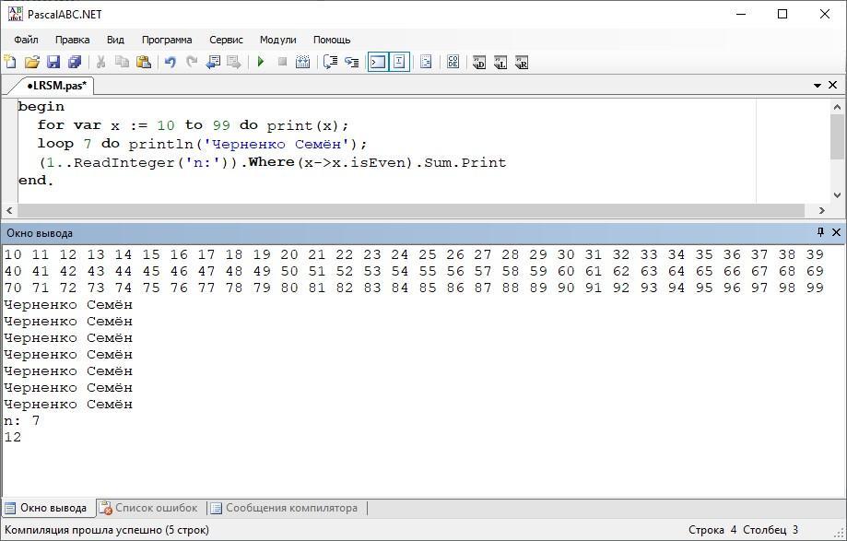
Task: Click the L build toolbar icon
Action: (500, 62)
